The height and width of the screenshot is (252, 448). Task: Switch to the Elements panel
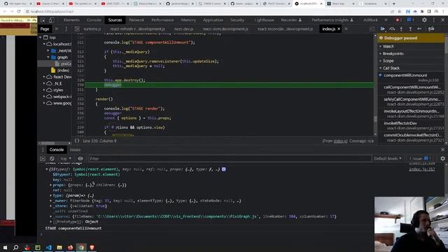click(x=71, y=20)
